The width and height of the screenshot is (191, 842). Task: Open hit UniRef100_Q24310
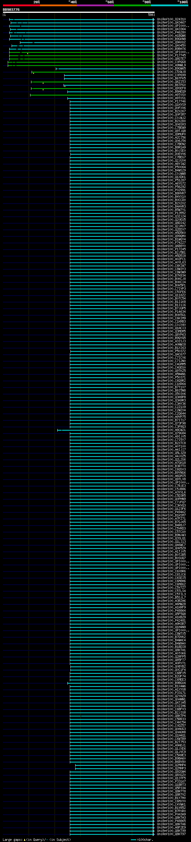click(171, 19)
